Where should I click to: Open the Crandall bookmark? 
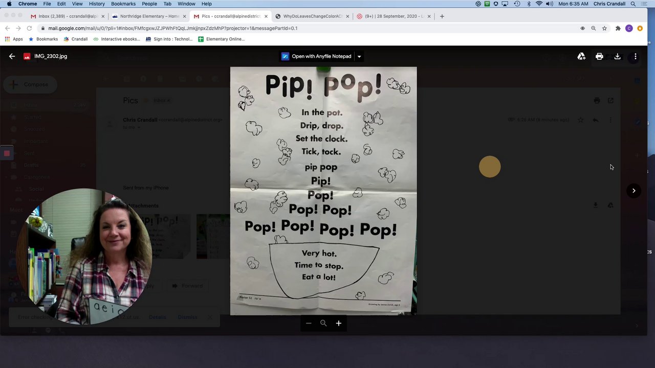pyautogui.click(x=75, y=39)
